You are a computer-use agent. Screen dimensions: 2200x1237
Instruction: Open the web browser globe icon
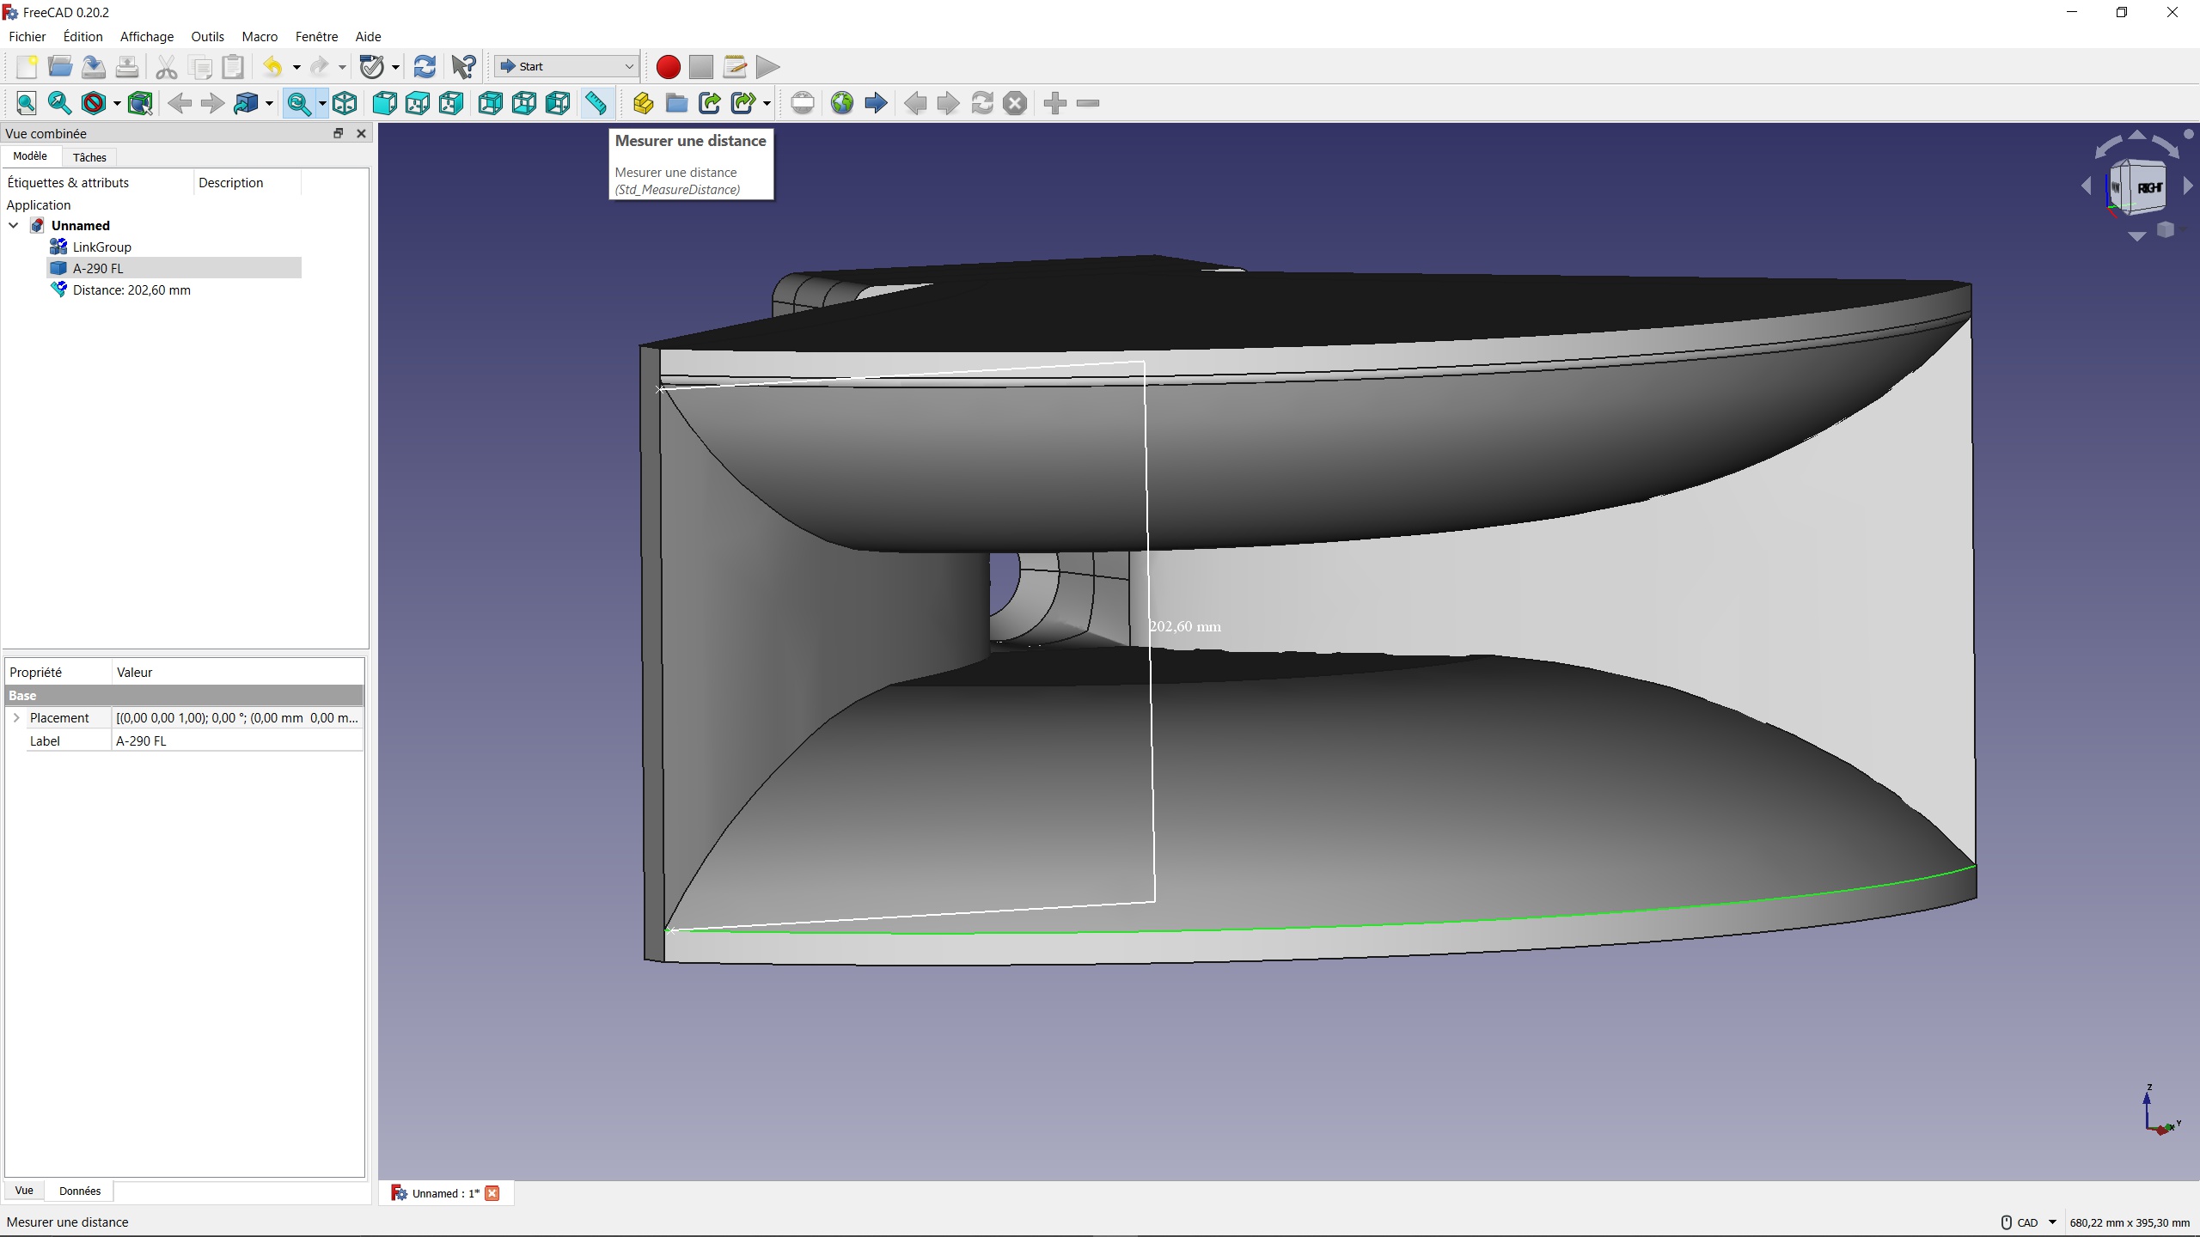pos(841,103)
